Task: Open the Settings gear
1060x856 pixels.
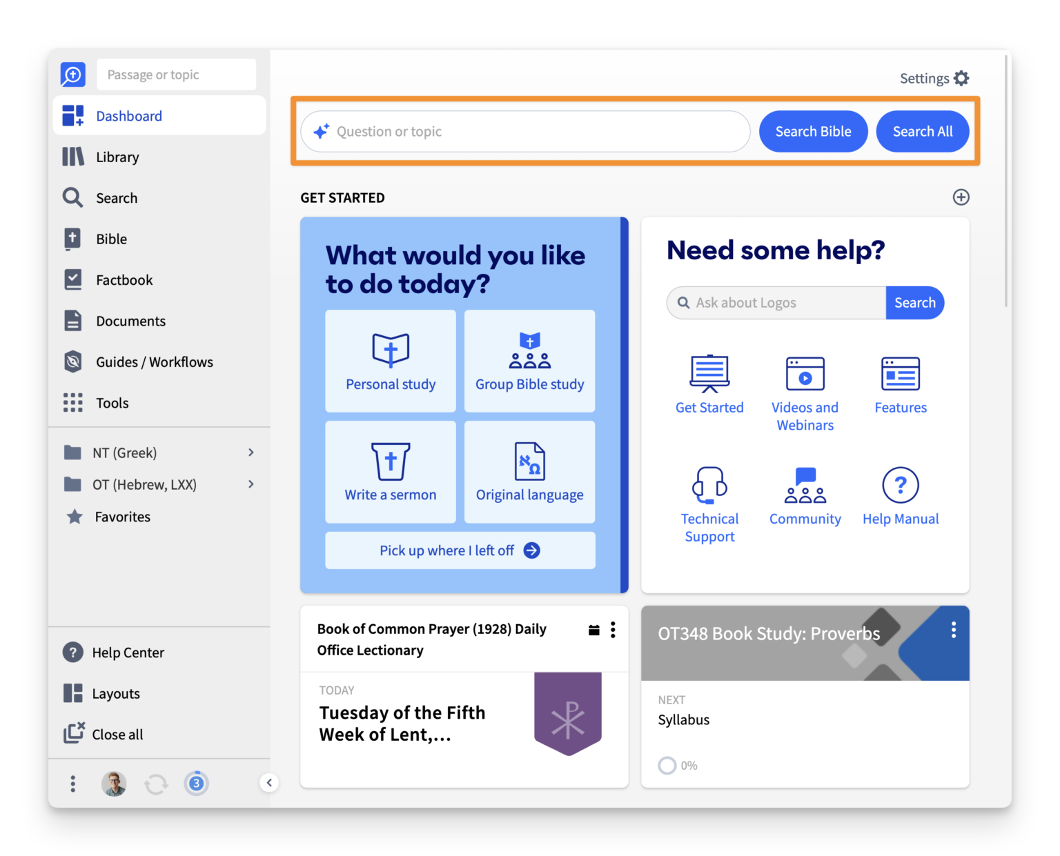Action: tap(962, 78)
